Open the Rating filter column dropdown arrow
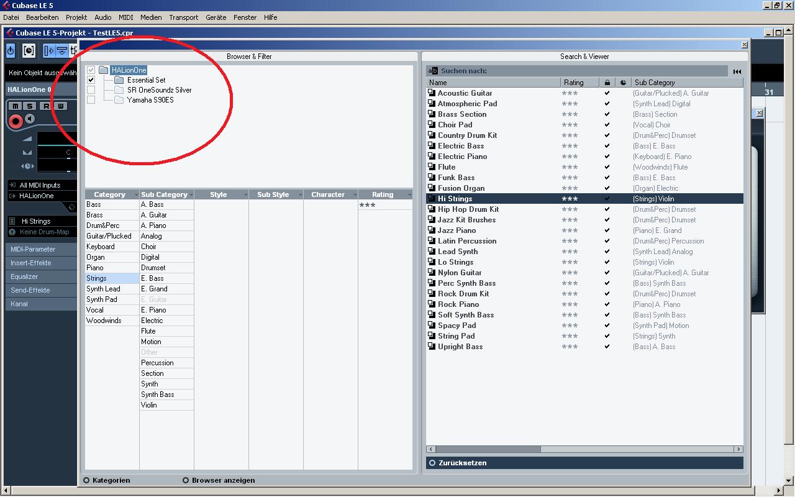This screenshot has height=497, width=795. pos(409,195)
